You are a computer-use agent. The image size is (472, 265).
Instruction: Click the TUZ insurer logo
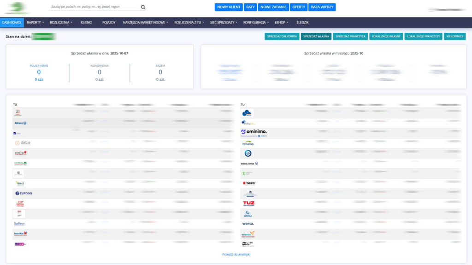(x=248, y=203)
